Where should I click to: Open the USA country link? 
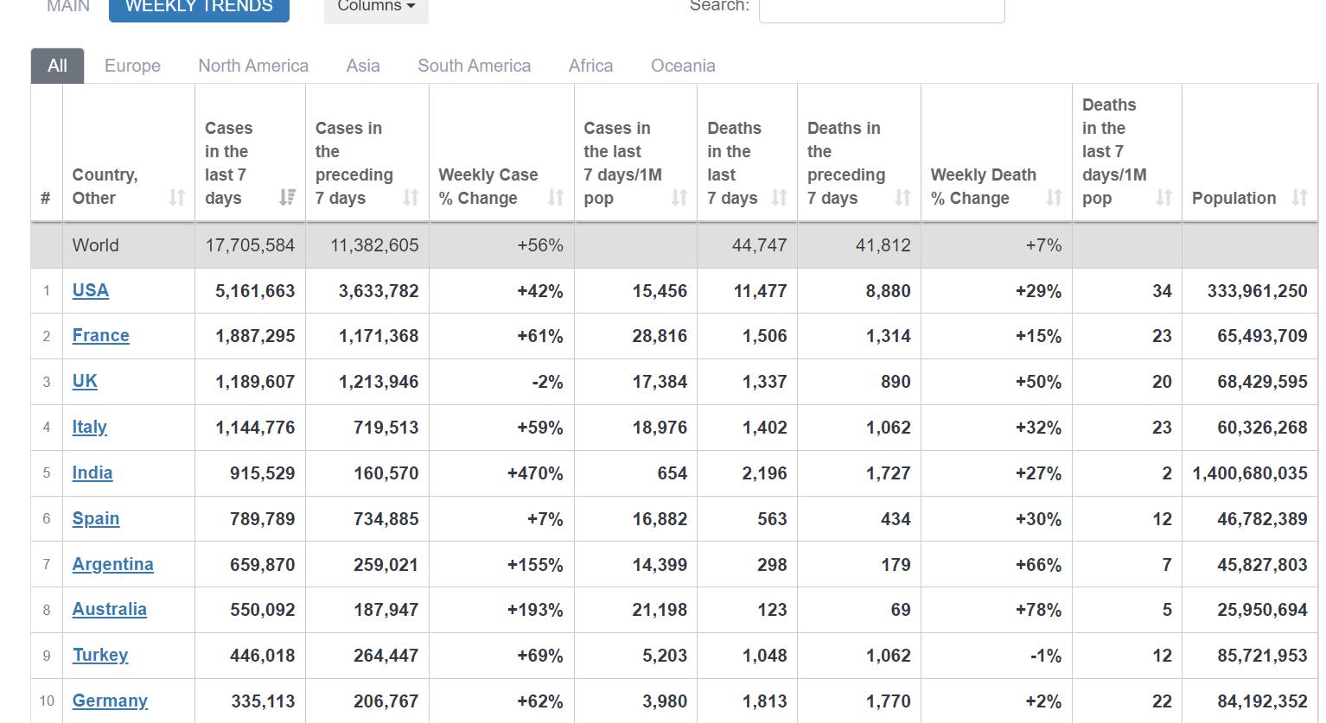tap(91, 290)
